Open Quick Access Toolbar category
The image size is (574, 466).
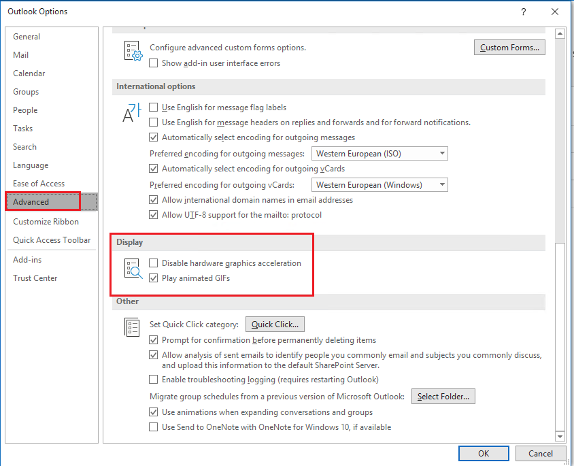pos(52,239)
